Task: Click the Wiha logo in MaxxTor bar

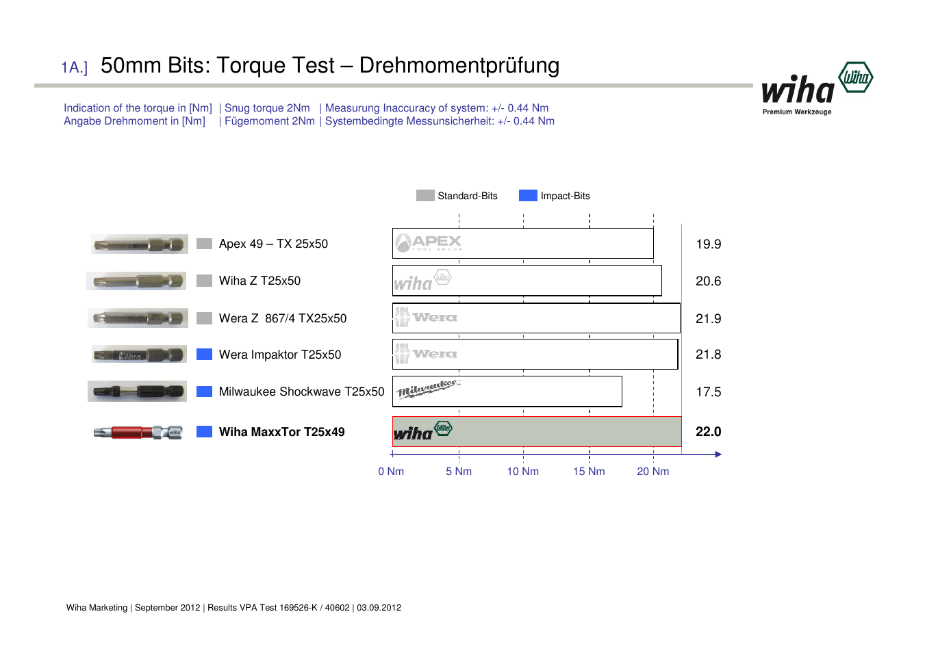Action: (422, 431)
